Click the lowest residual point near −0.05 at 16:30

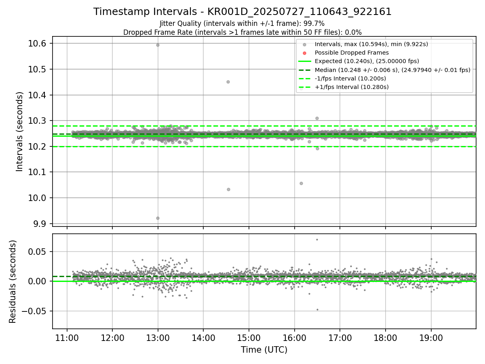[x=317, y=309]
